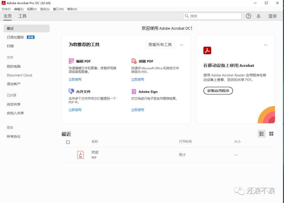
Task: Click the Adobe Sign tool title
Action: [x=148, y=92]
